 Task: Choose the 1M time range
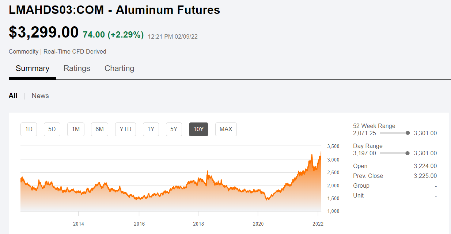point(76,129)
